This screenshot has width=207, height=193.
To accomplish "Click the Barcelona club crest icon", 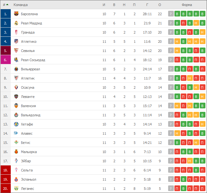I will (x=16, y=14).
